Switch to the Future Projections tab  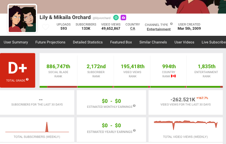pyautogui.click(x=50, y=42)
